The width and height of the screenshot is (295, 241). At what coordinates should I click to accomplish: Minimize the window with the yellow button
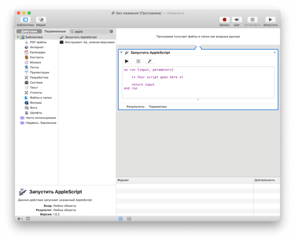point(24,13)
